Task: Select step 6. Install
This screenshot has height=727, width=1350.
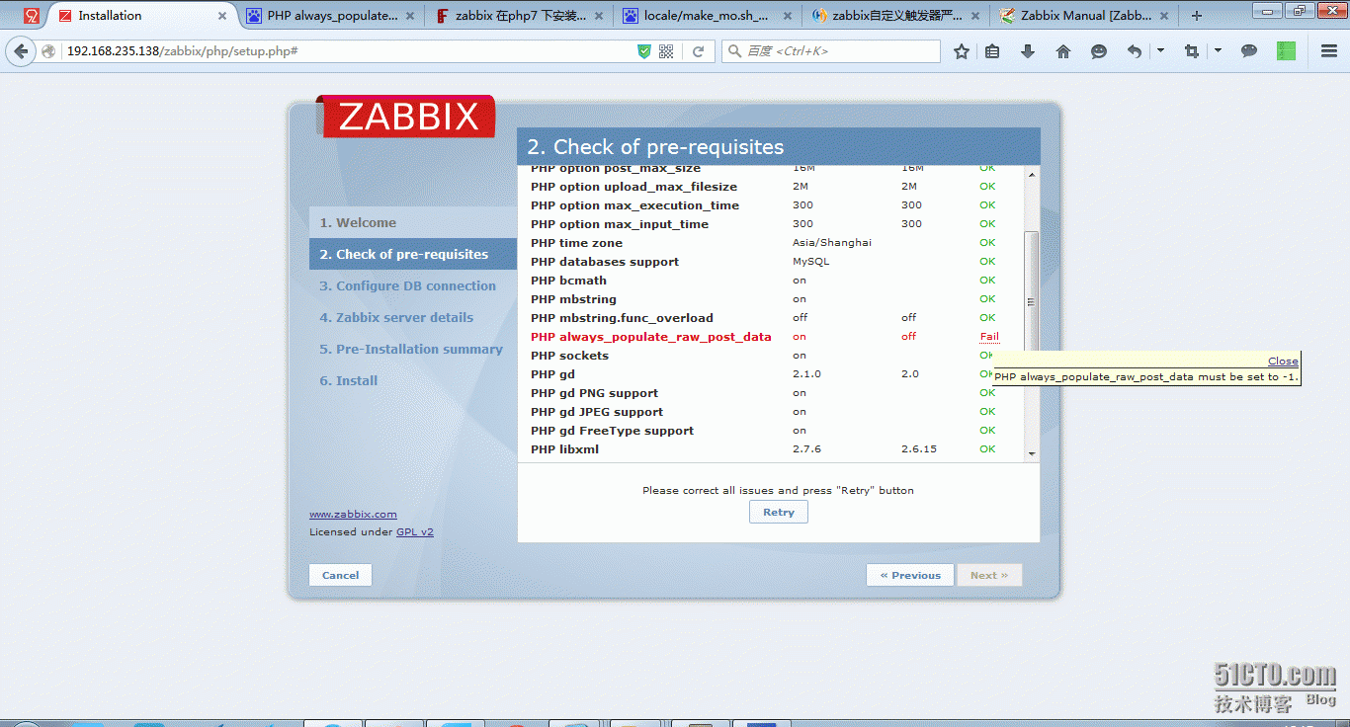Action: (413, 380)
